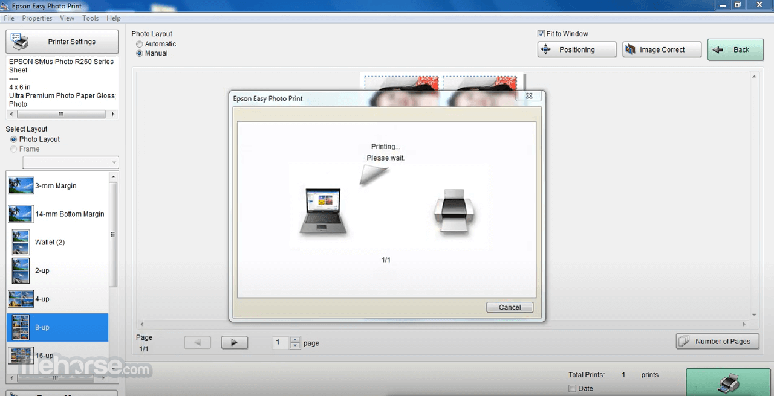Select the 8-up layout icon
Image resolution: width=774 pixels, height=396 pixels.
pos(21,327)
